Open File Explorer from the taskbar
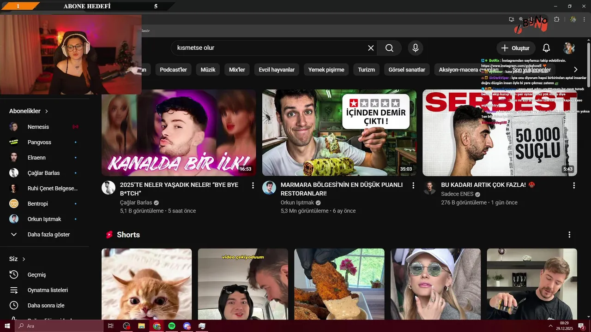The height and width of the screenshot is (332, 591). [141, 326]
